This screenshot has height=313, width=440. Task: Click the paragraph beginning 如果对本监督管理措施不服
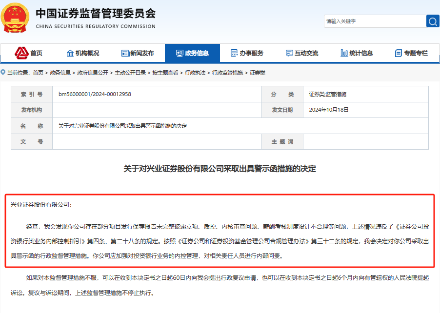coord(220,285)
